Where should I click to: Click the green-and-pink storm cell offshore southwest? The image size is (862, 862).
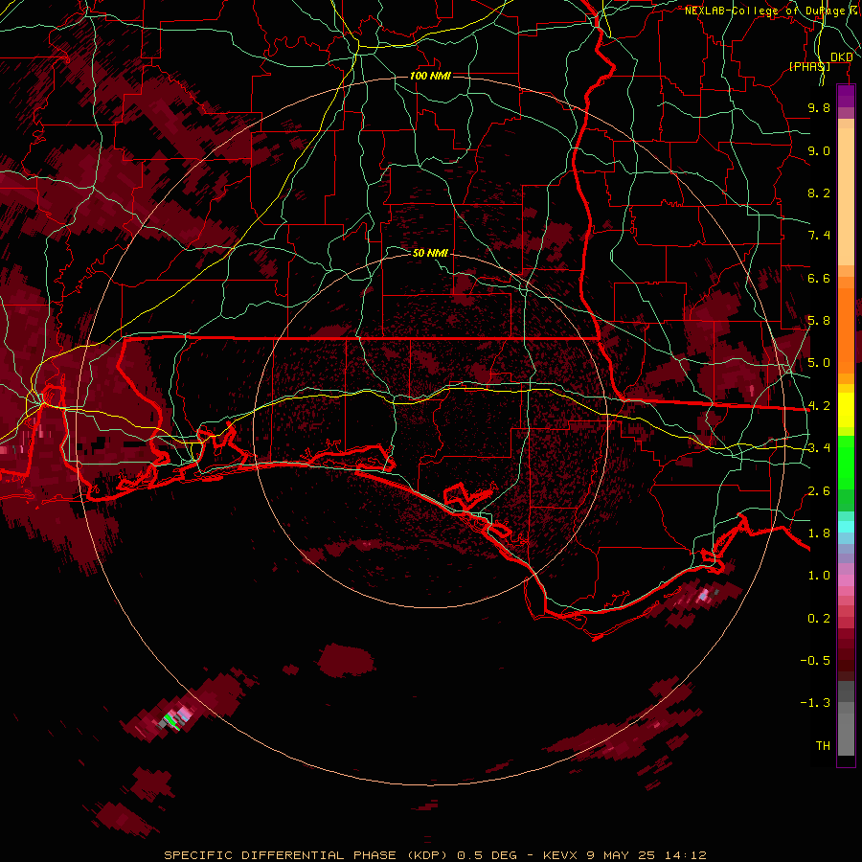[x=178, y=716]
